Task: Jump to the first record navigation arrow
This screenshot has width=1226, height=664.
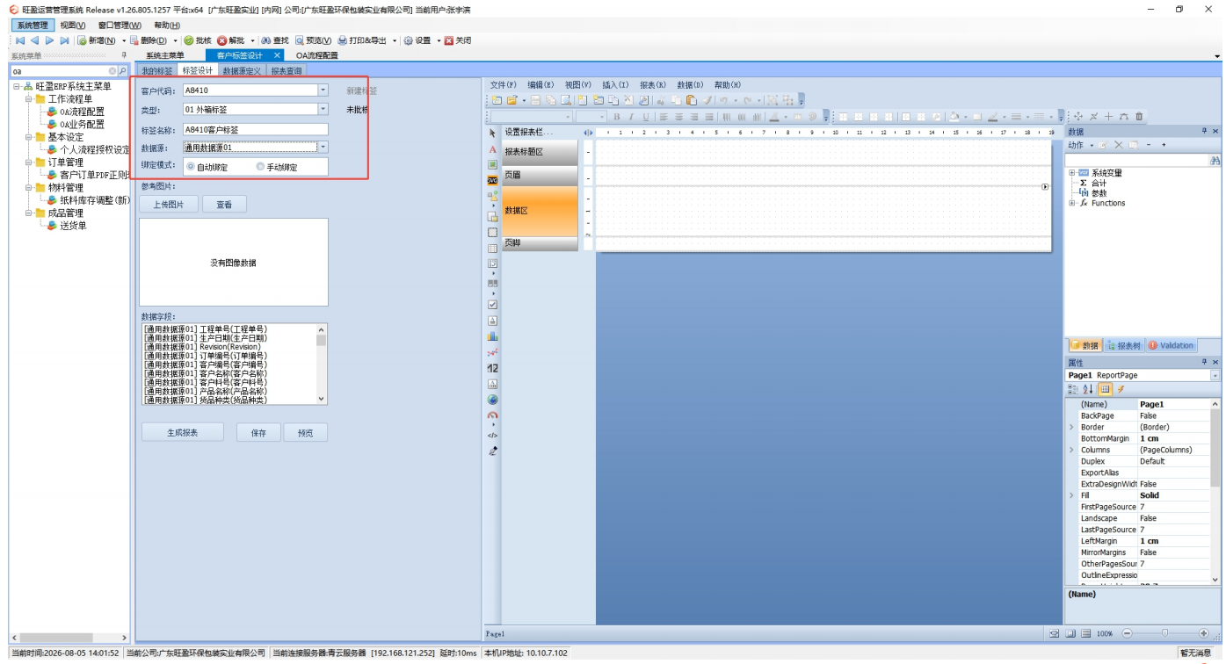Action: coord(19,40)
